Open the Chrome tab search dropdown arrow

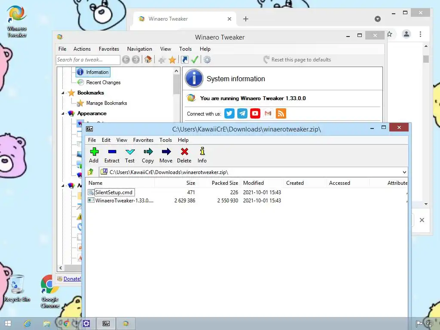(x=378, y=19)
